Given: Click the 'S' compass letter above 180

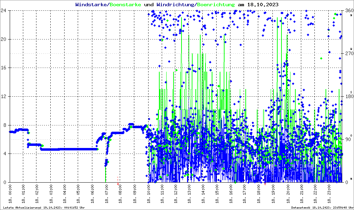Looking at the screenshot, I should point(351,92).
